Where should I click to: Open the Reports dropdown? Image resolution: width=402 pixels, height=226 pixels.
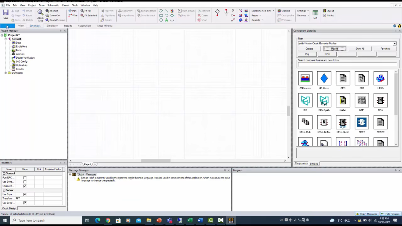pos(257,20)
